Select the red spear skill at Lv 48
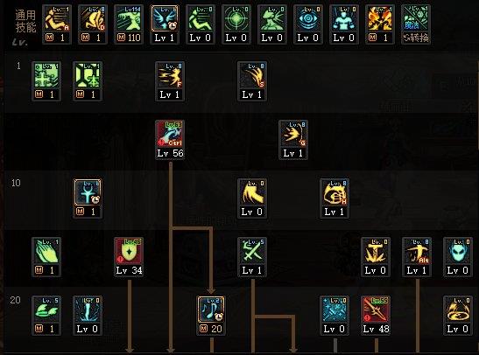Screen dimensions: 479x355 click(376, 310)
